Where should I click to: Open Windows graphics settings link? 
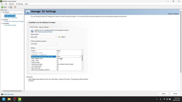click(x=45, y=32)
